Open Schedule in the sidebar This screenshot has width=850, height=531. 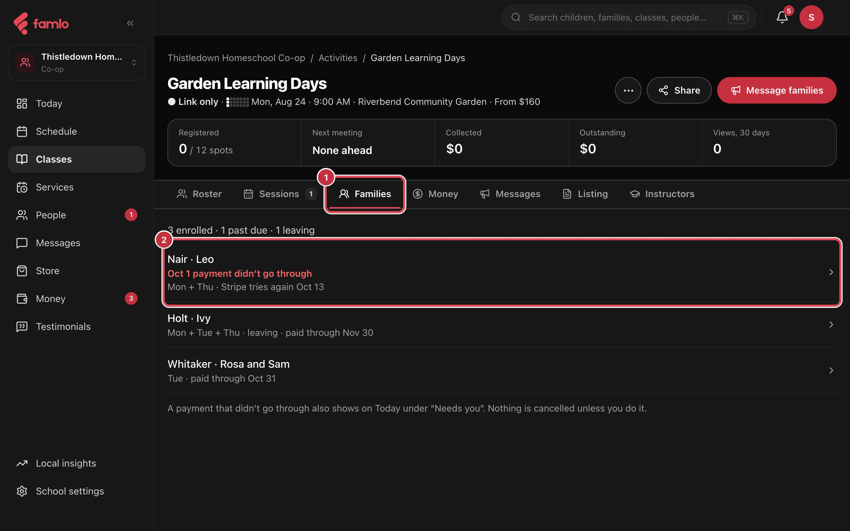point(77,131)
